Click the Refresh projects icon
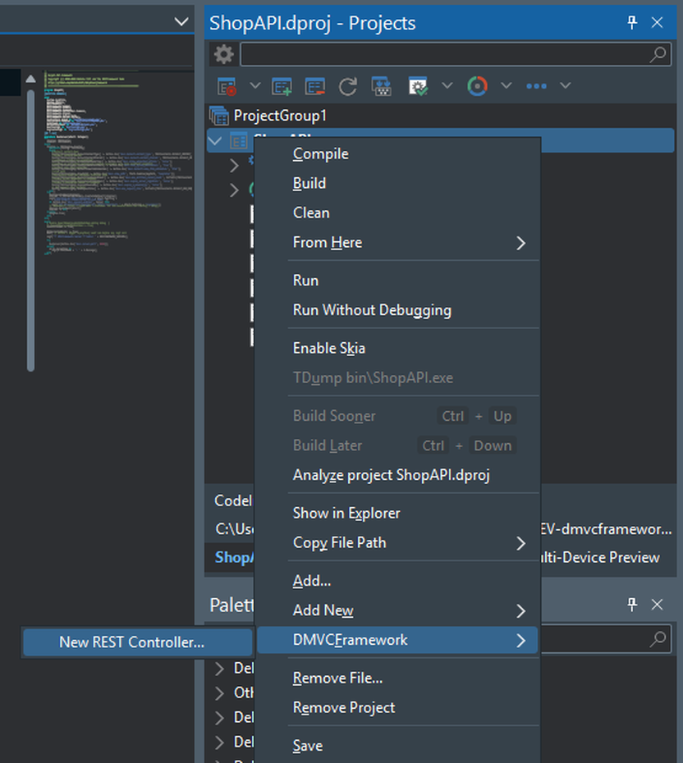Screen dimensions: 683x763 click(348, 86)
